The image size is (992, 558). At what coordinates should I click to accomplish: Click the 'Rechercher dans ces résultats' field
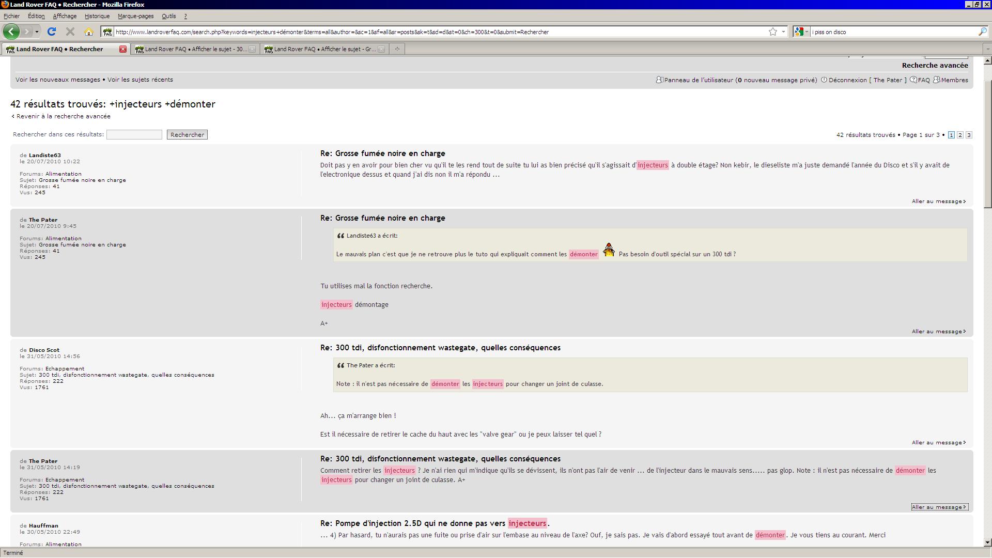[x=134, y=135]
